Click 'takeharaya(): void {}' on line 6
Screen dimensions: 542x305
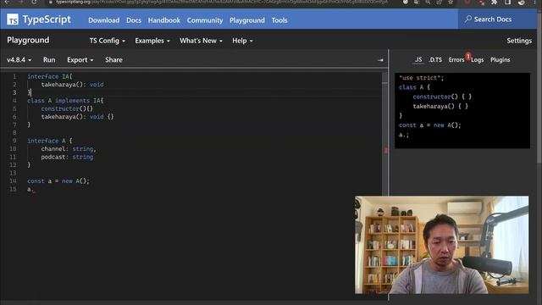tap(77, 117)
